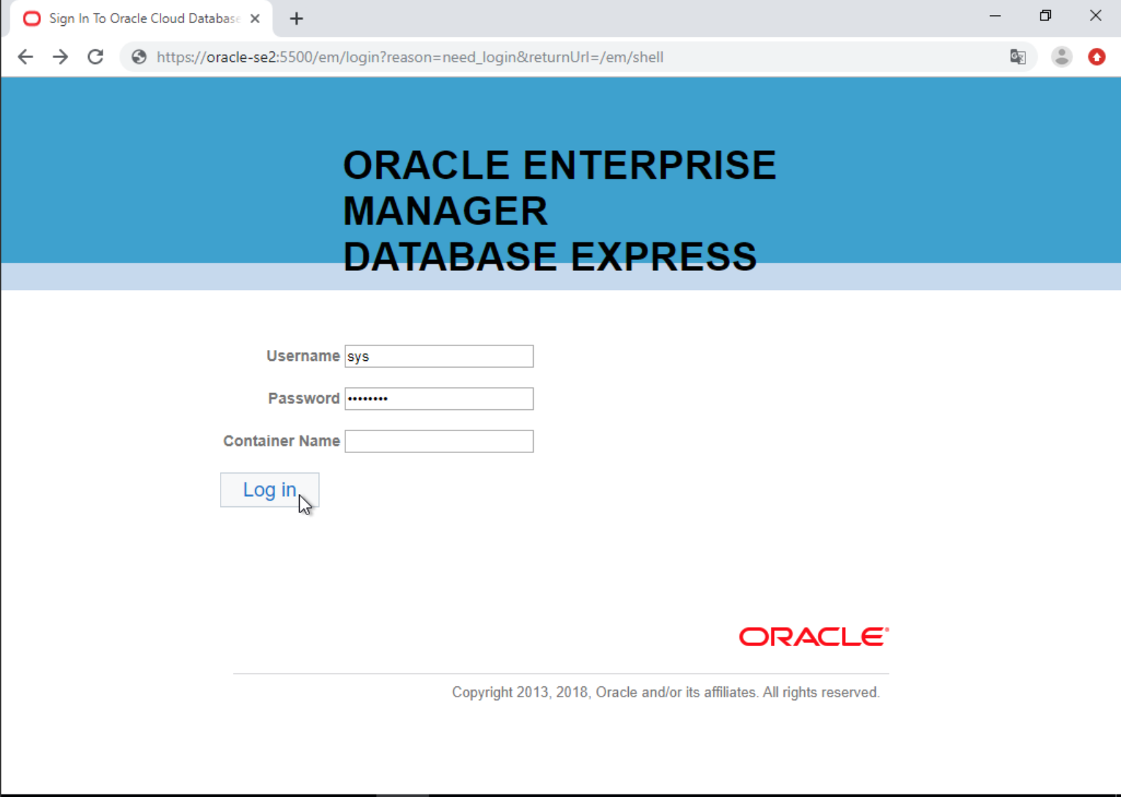1121x797 pixels.
Task: Restore down the browser window
Action: (1045, 16)
